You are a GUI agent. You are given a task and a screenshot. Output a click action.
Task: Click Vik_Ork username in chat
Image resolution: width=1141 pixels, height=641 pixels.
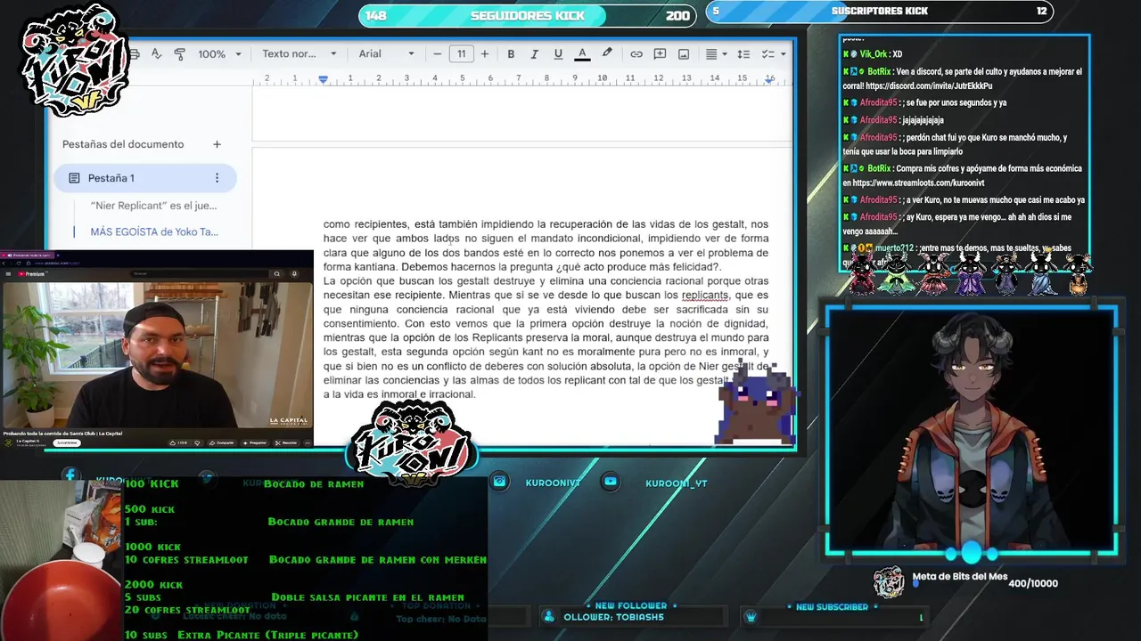[x=874, y=54]
